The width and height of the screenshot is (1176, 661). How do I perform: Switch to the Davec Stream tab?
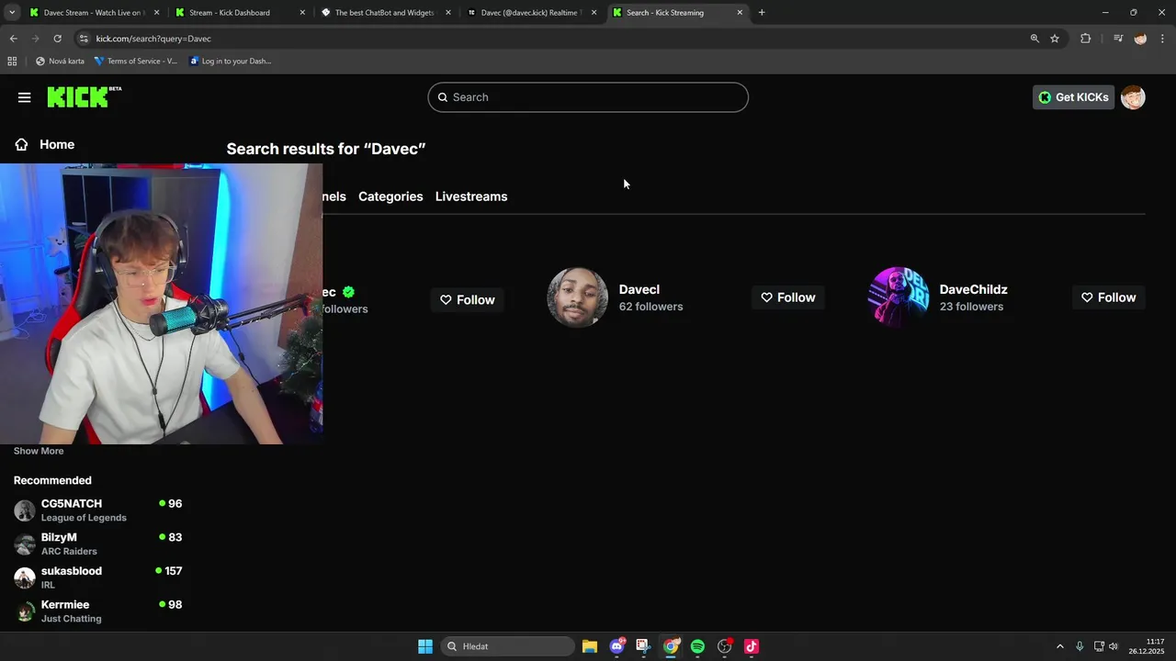(92, 13)
